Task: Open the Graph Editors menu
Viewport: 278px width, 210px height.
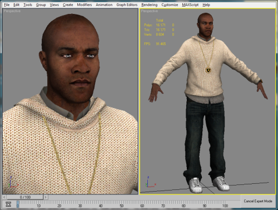Action: 127,5
